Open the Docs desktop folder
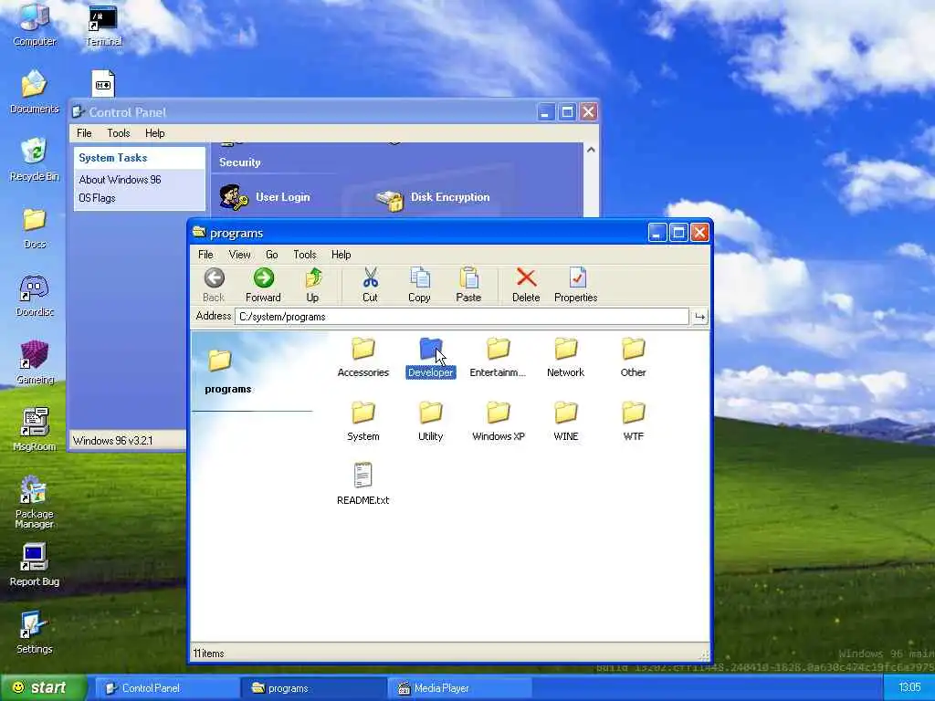The width and height of the screenshot is (935, 701). coord(35,227)
